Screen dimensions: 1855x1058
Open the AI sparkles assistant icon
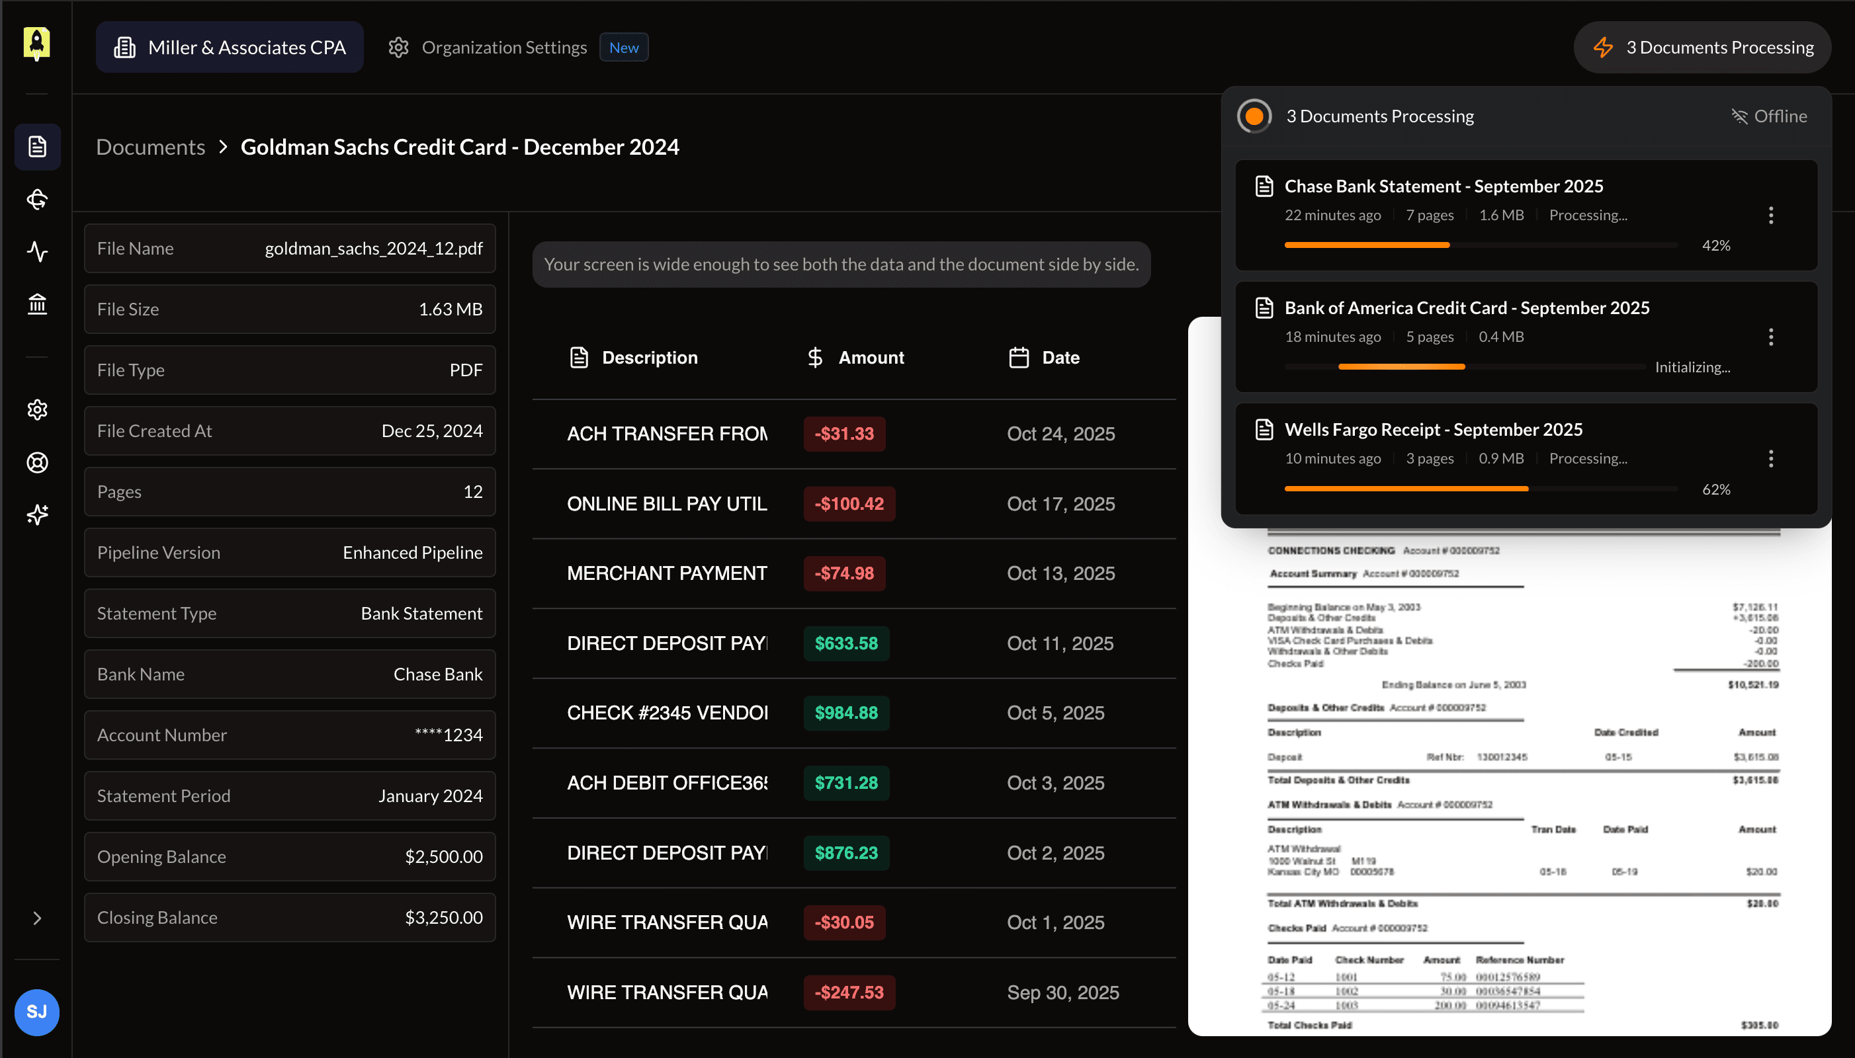37,514
